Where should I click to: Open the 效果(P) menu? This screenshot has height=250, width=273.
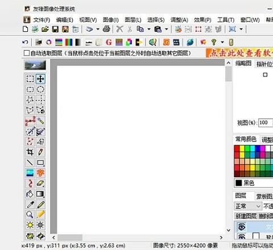[202, 20]
